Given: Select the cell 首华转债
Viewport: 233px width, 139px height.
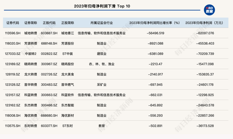Looking at the screenshot, I should pyautogui.click(x=31, y=85).
